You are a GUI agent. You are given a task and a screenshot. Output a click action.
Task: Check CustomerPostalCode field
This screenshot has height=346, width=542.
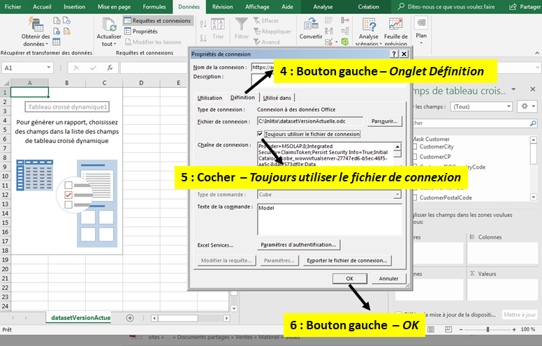[415, 198]
